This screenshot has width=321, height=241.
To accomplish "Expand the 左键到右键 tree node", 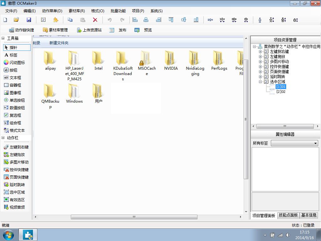I will 260,52.
